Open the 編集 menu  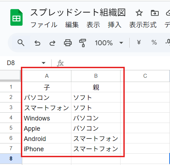pyautogui.click(x=72, y=25)
